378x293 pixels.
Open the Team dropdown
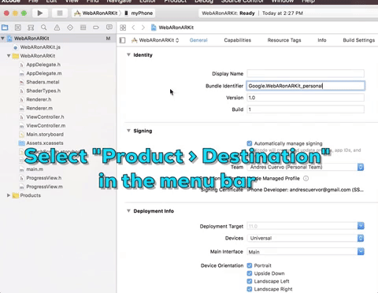point(306,167)
